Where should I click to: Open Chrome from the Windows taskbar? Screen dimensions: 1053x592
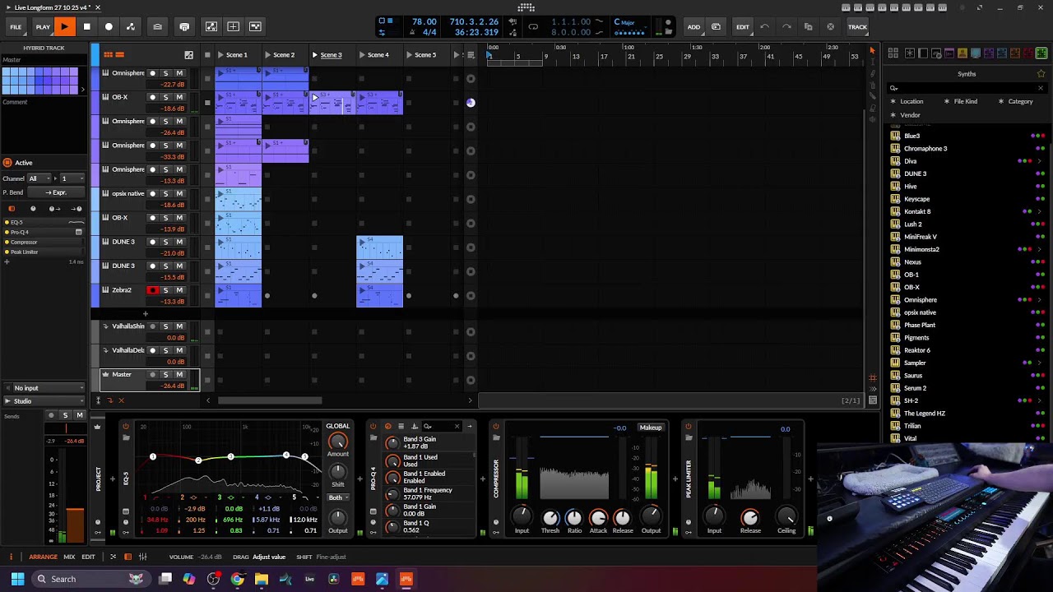238,580
